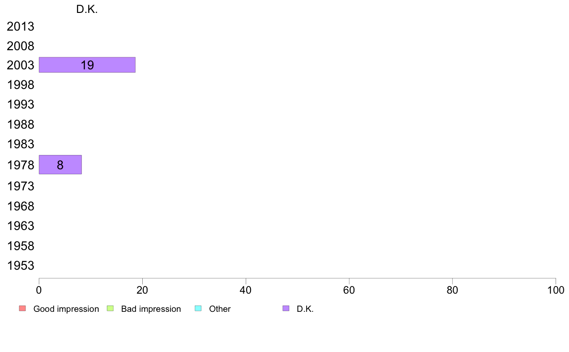Click the 1953 year label
569x352 pixels.
click(20, 265)
